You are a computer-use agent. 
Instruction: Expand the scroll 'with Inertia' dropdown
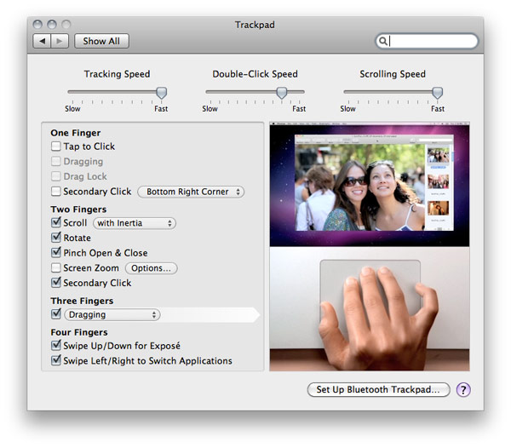tap(134, 223)
